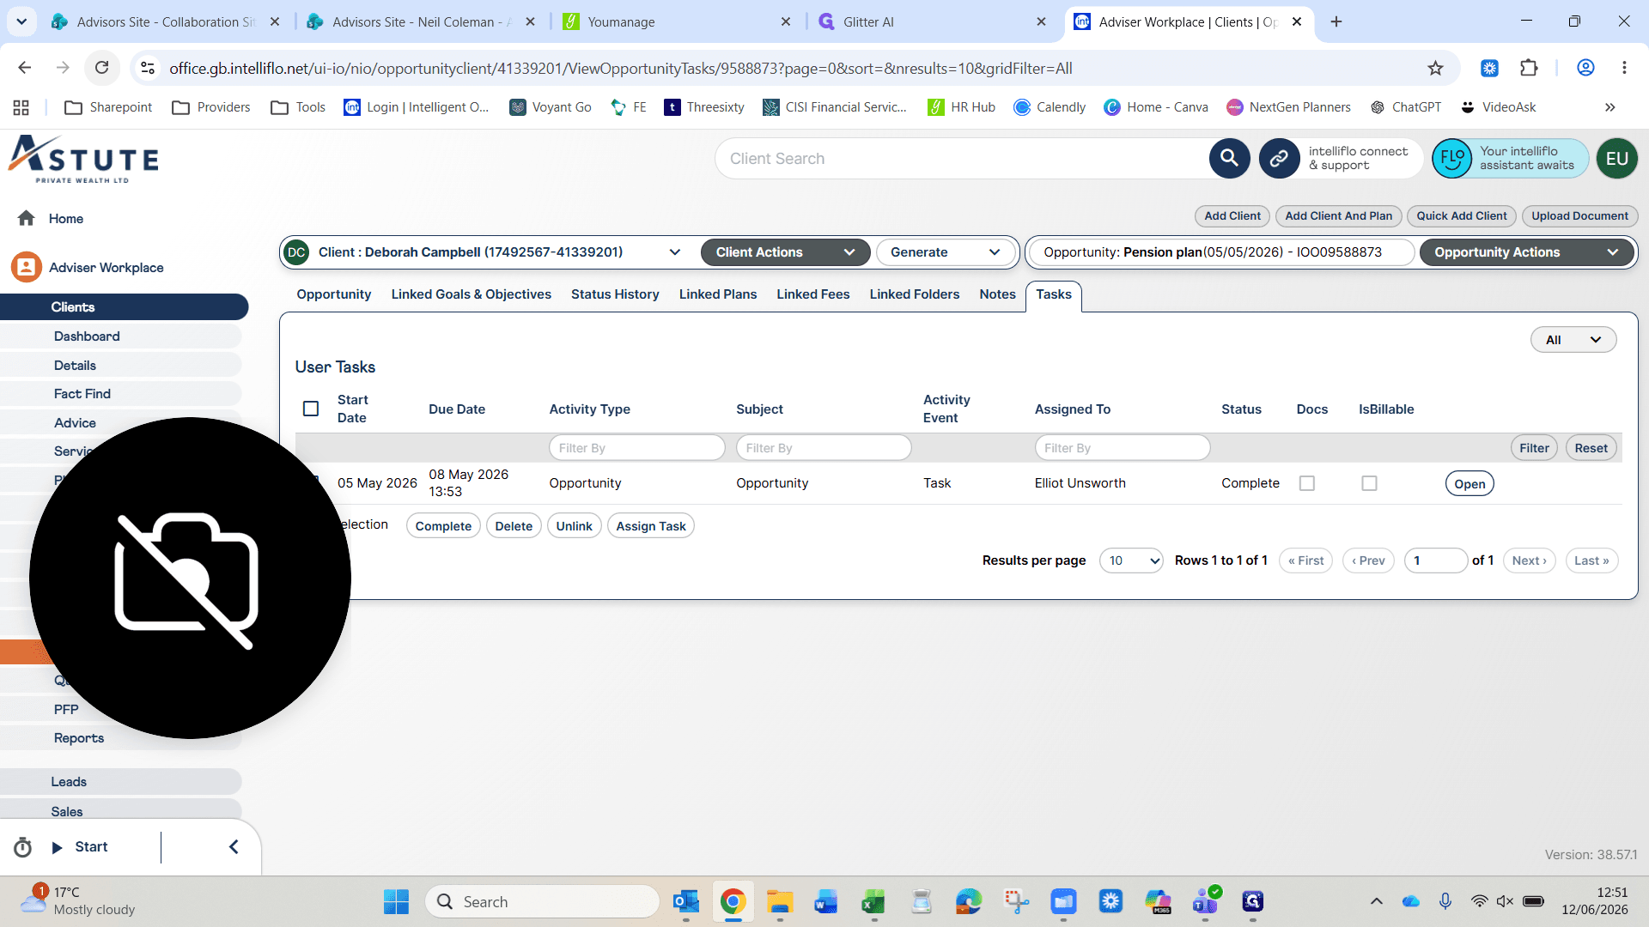Screen dimensions: 1649x927
Task: Switch to the Status History tab
Action: tap(615, 294)
